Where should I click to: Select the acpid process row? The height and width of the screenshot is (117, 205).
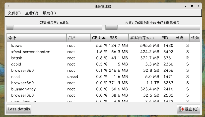click(103, 64)
